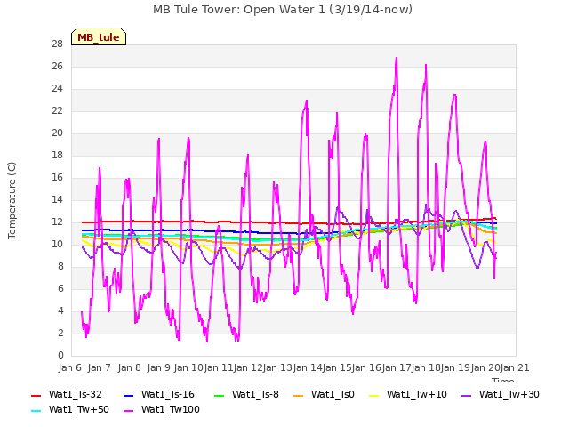Select the Wat1_Ts-8 legend label
This screenshot has height=427, width=569.
pyautogui.click(x=255, y=394)
